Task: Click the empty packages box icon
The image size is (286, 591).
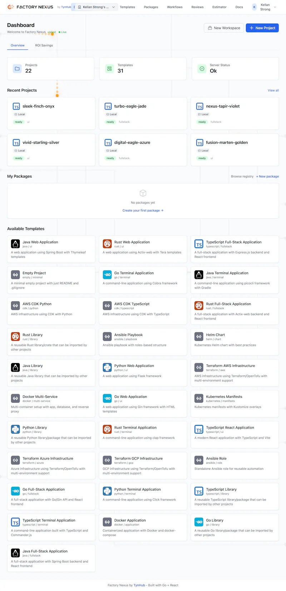Action: (x=143, y=193)
